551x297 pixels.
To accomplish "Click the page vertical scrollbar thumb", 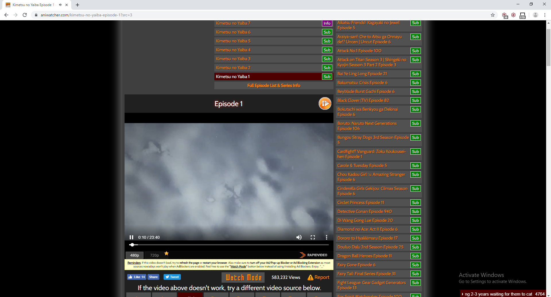I will [548, 47].
